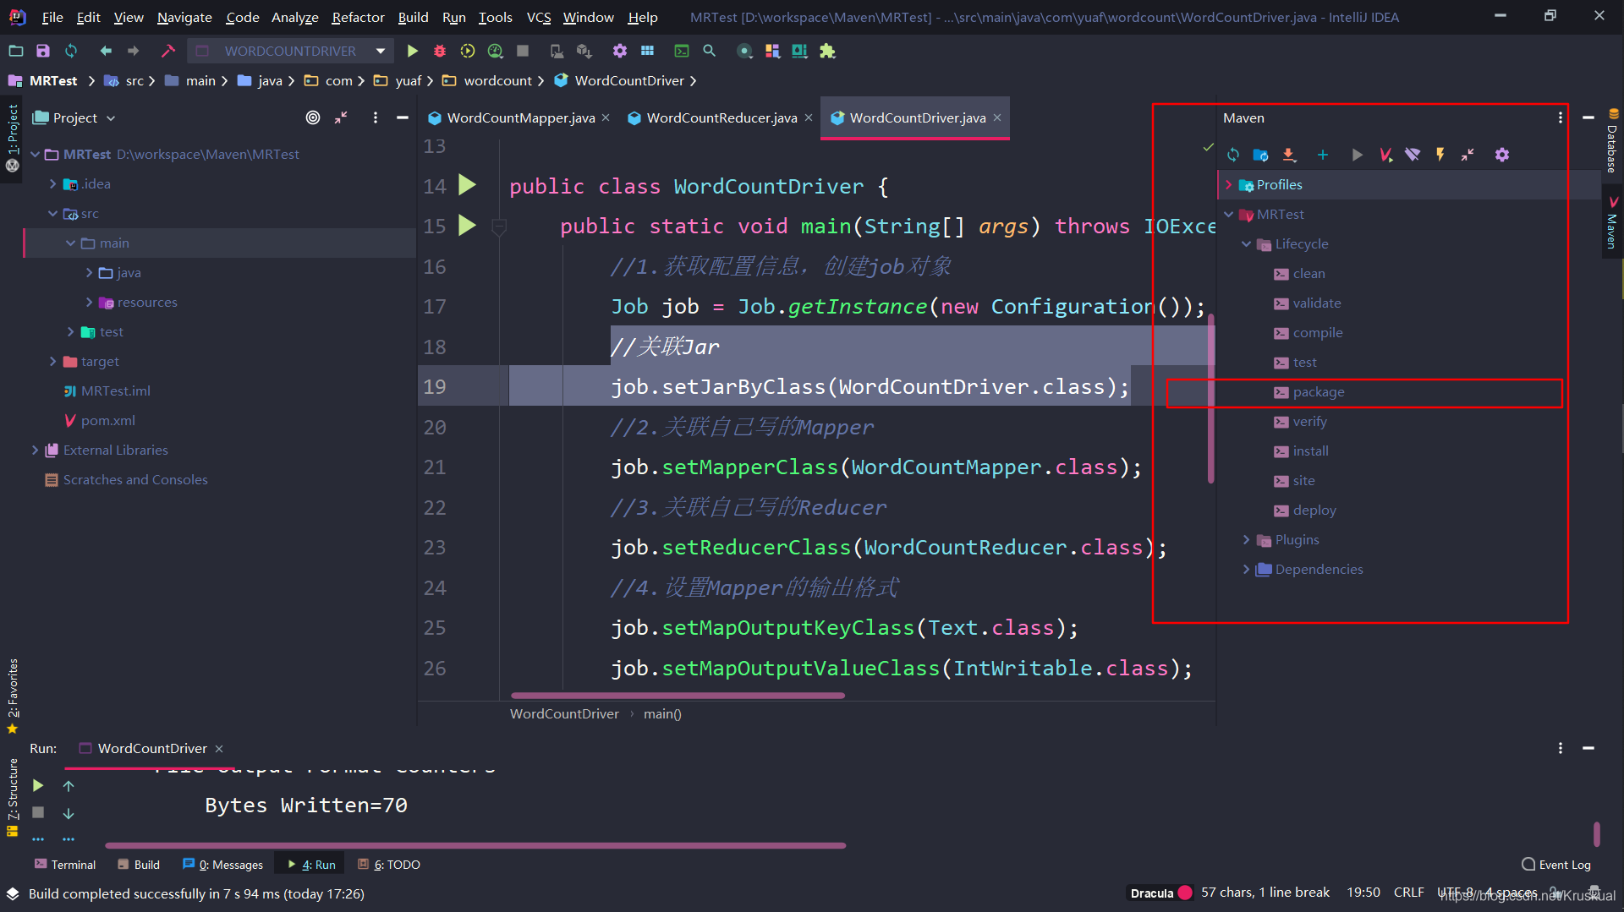Run with Coverage icon in toolbar
This screenshot has width=1624, height=912.
(x=468, y=51)
